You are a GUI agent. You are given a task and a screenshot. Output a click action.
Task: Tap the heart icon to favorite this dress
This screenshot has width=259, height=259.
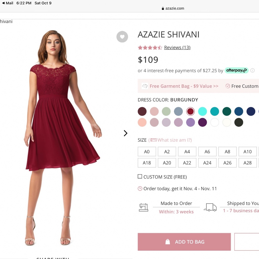pos(122,37)
